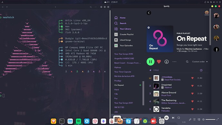The height and width of the screenshot is (125, 222).
Task: Open the notifications bell in the top panel
Action: point(205,2)
